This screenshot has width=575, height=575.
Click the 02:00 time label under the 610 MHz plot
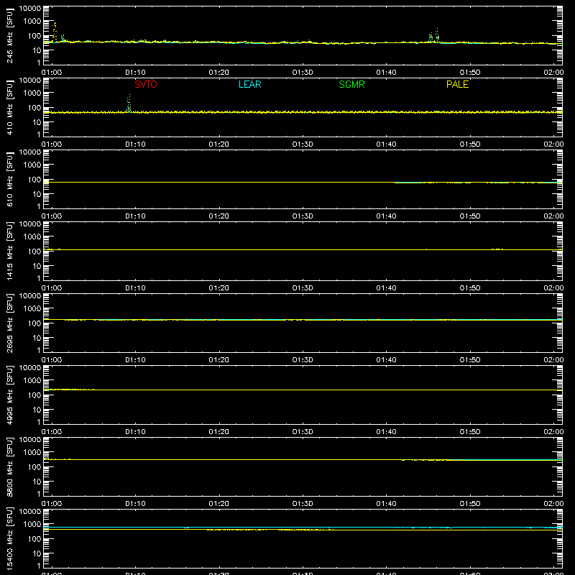553,216
